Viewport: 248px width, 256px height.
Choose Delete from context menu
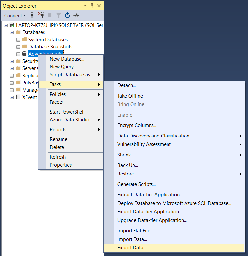coord(71,147)
